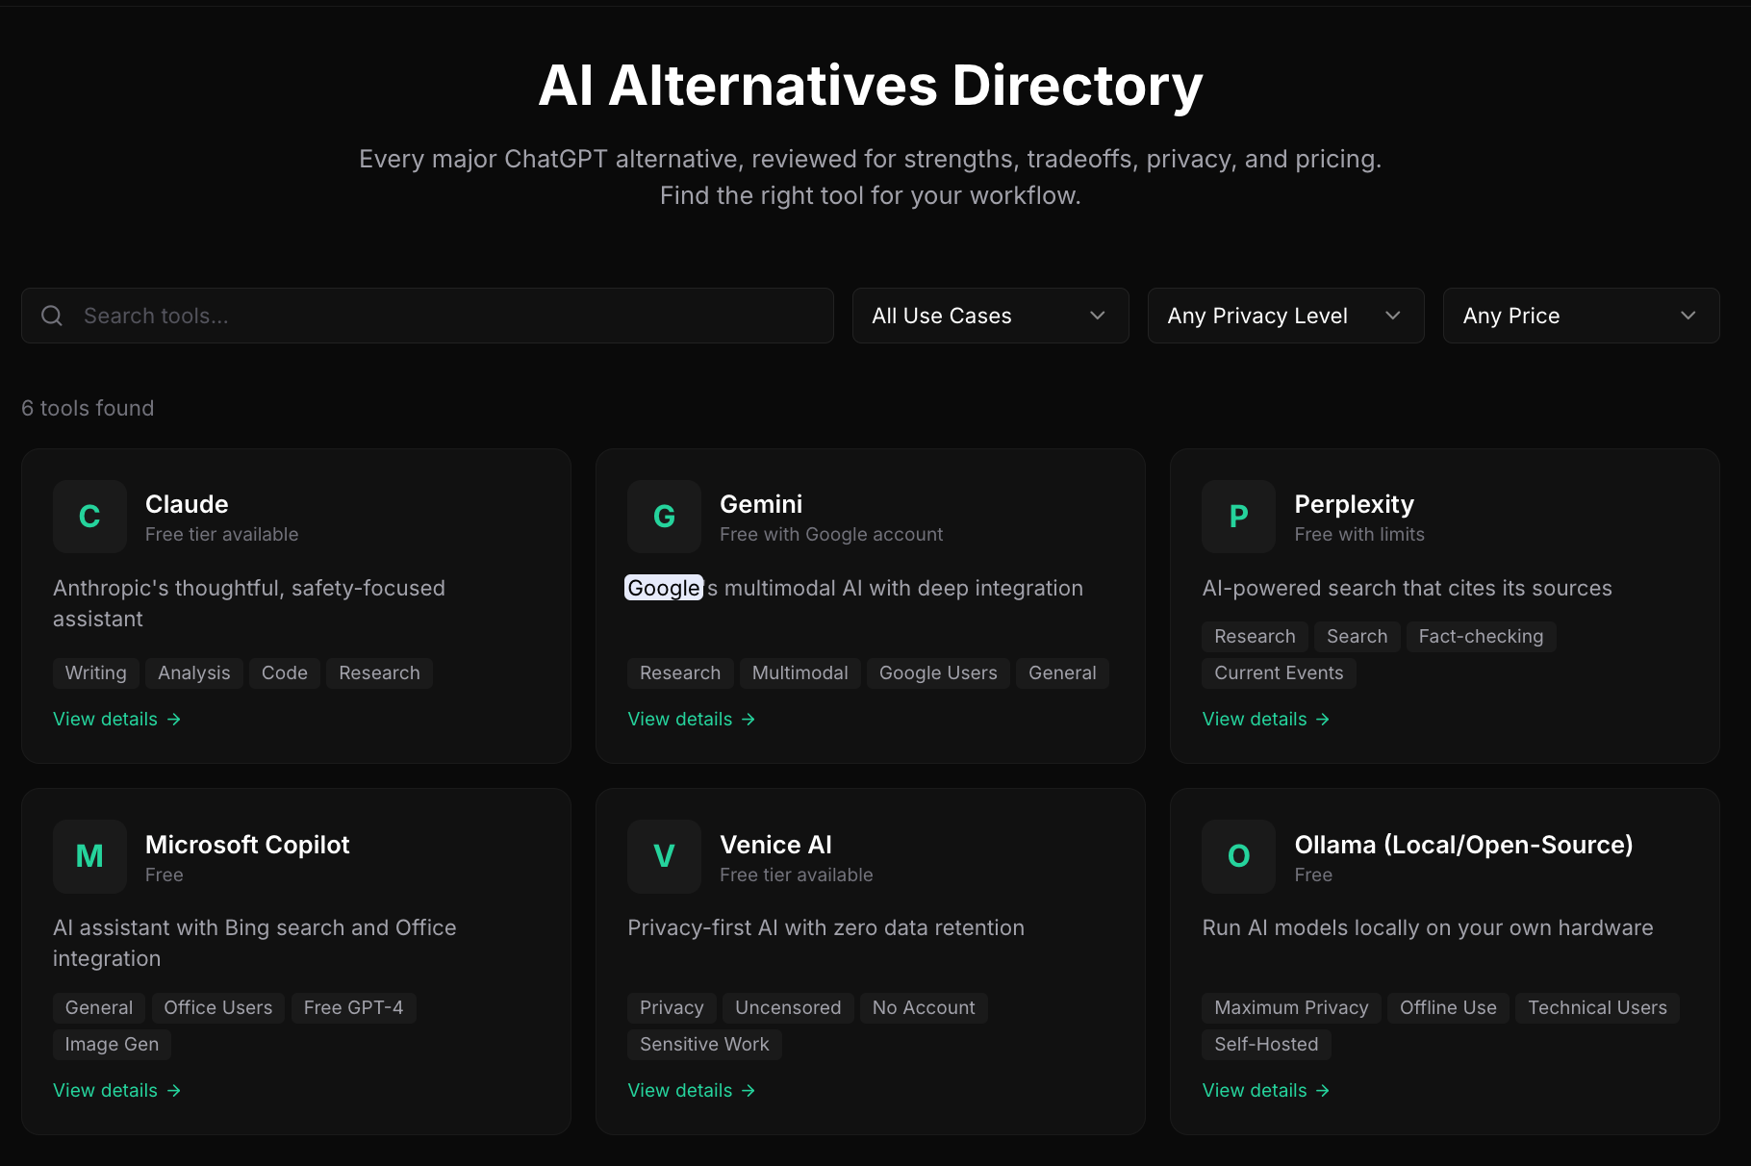Focus the Search tools input field
The width and height of the screenshot is (1751, 1166).
[x=427, y=316]
